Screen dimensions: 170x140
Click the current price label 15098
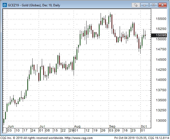159,35
